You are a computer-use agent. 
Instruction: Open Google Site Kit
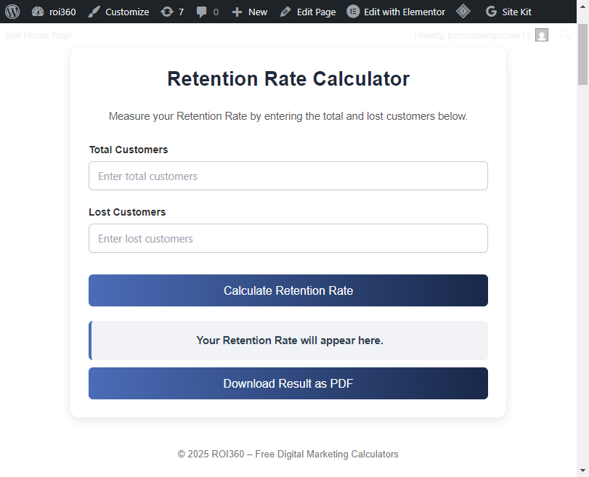point(508,12)
